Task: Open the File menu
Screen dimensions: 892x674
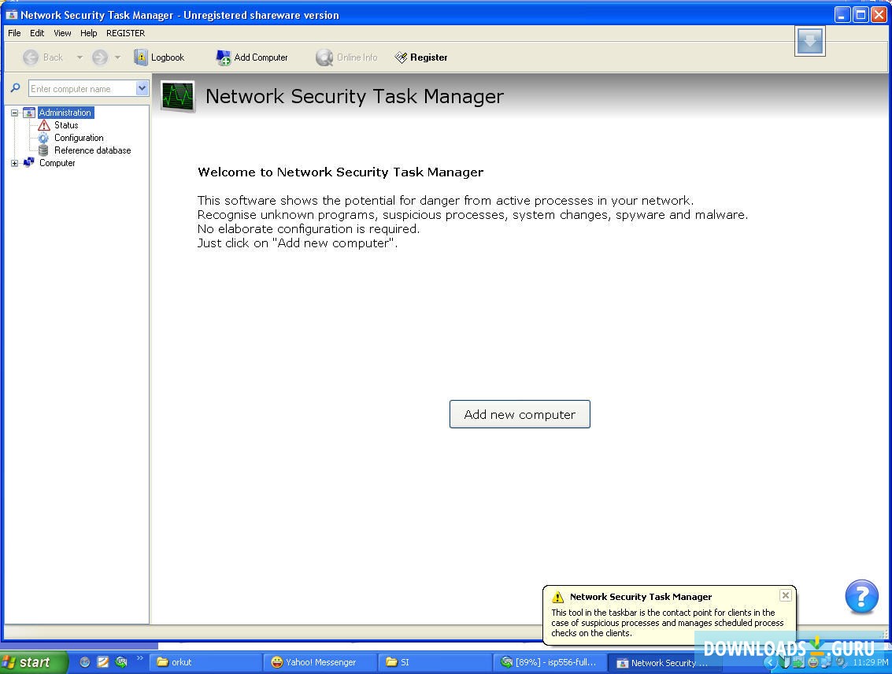Action: 14,33
